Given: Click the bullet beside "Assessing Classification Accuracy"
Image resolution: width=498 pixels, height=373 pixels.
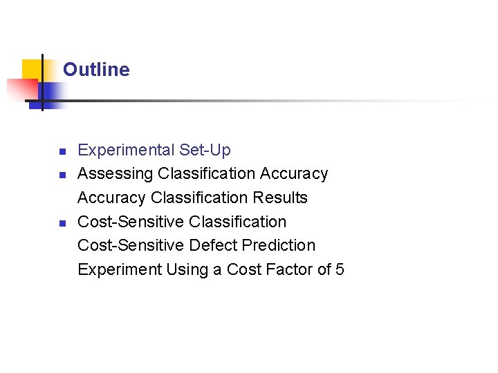Looking at the screenshot, I should point(61,175).
